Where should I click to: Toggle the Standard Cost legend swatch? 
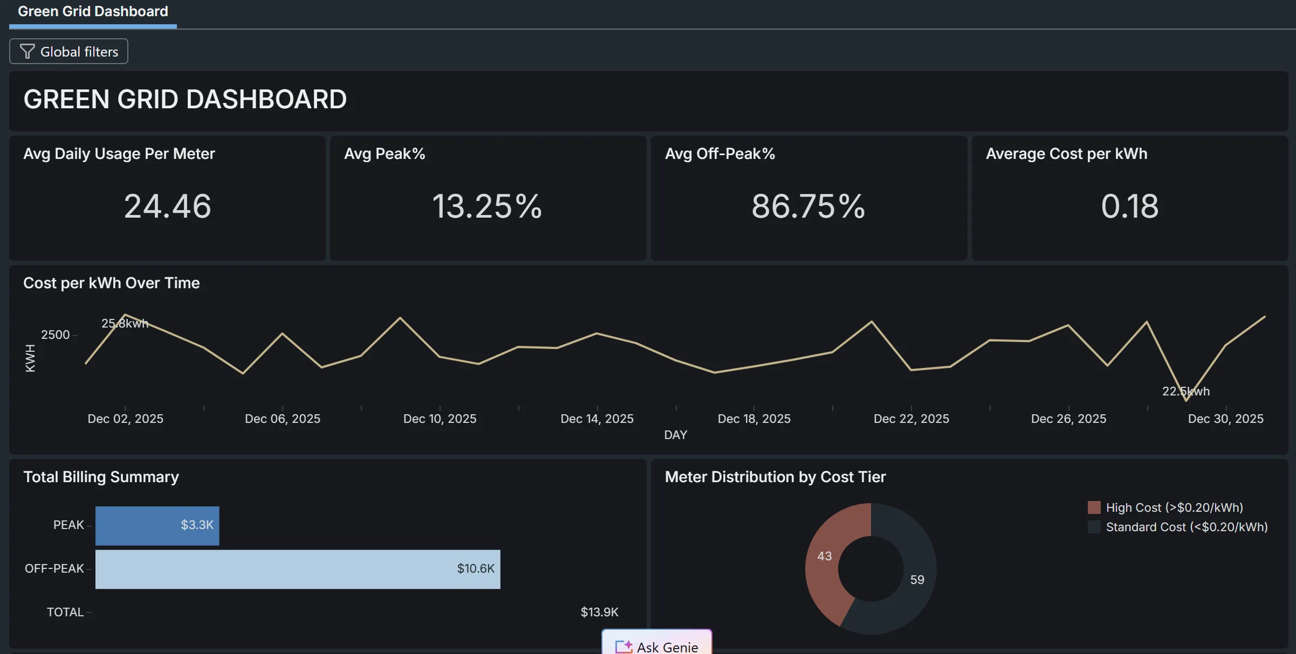coord(1094,527)
